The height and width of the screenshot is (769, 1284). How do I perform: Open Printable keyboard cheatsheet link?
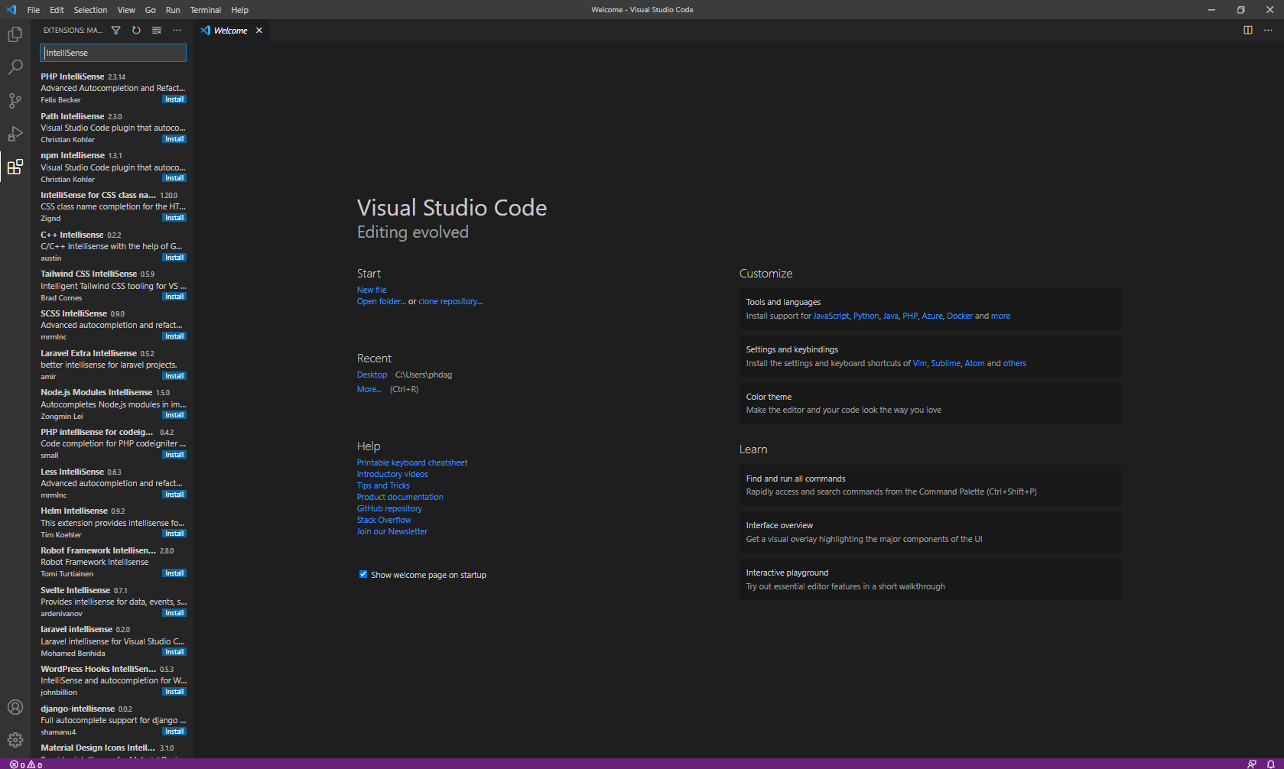(x=412, y=462)
